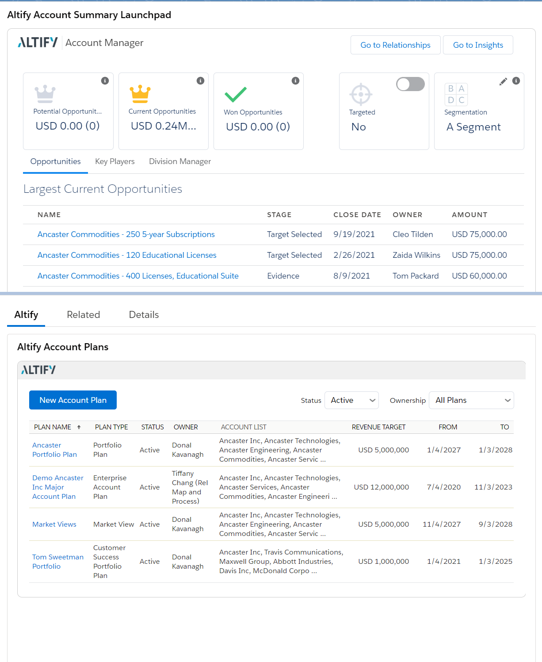Click the green checkmark Won Opportunities icon
542x662 pixels.
[236, 95]
